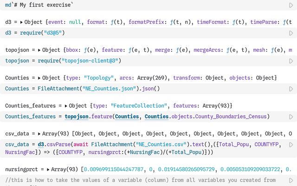Run the markdown 'My first exercise' cell
This screenshot has width=297, height=186.
pos(291,5)
